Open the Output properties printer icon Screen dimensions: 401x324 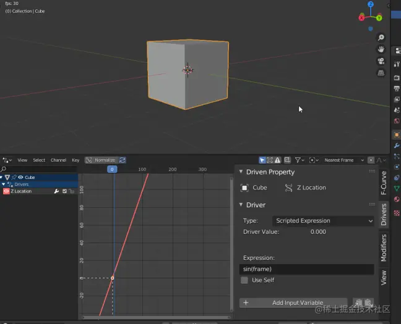[397, 88]
